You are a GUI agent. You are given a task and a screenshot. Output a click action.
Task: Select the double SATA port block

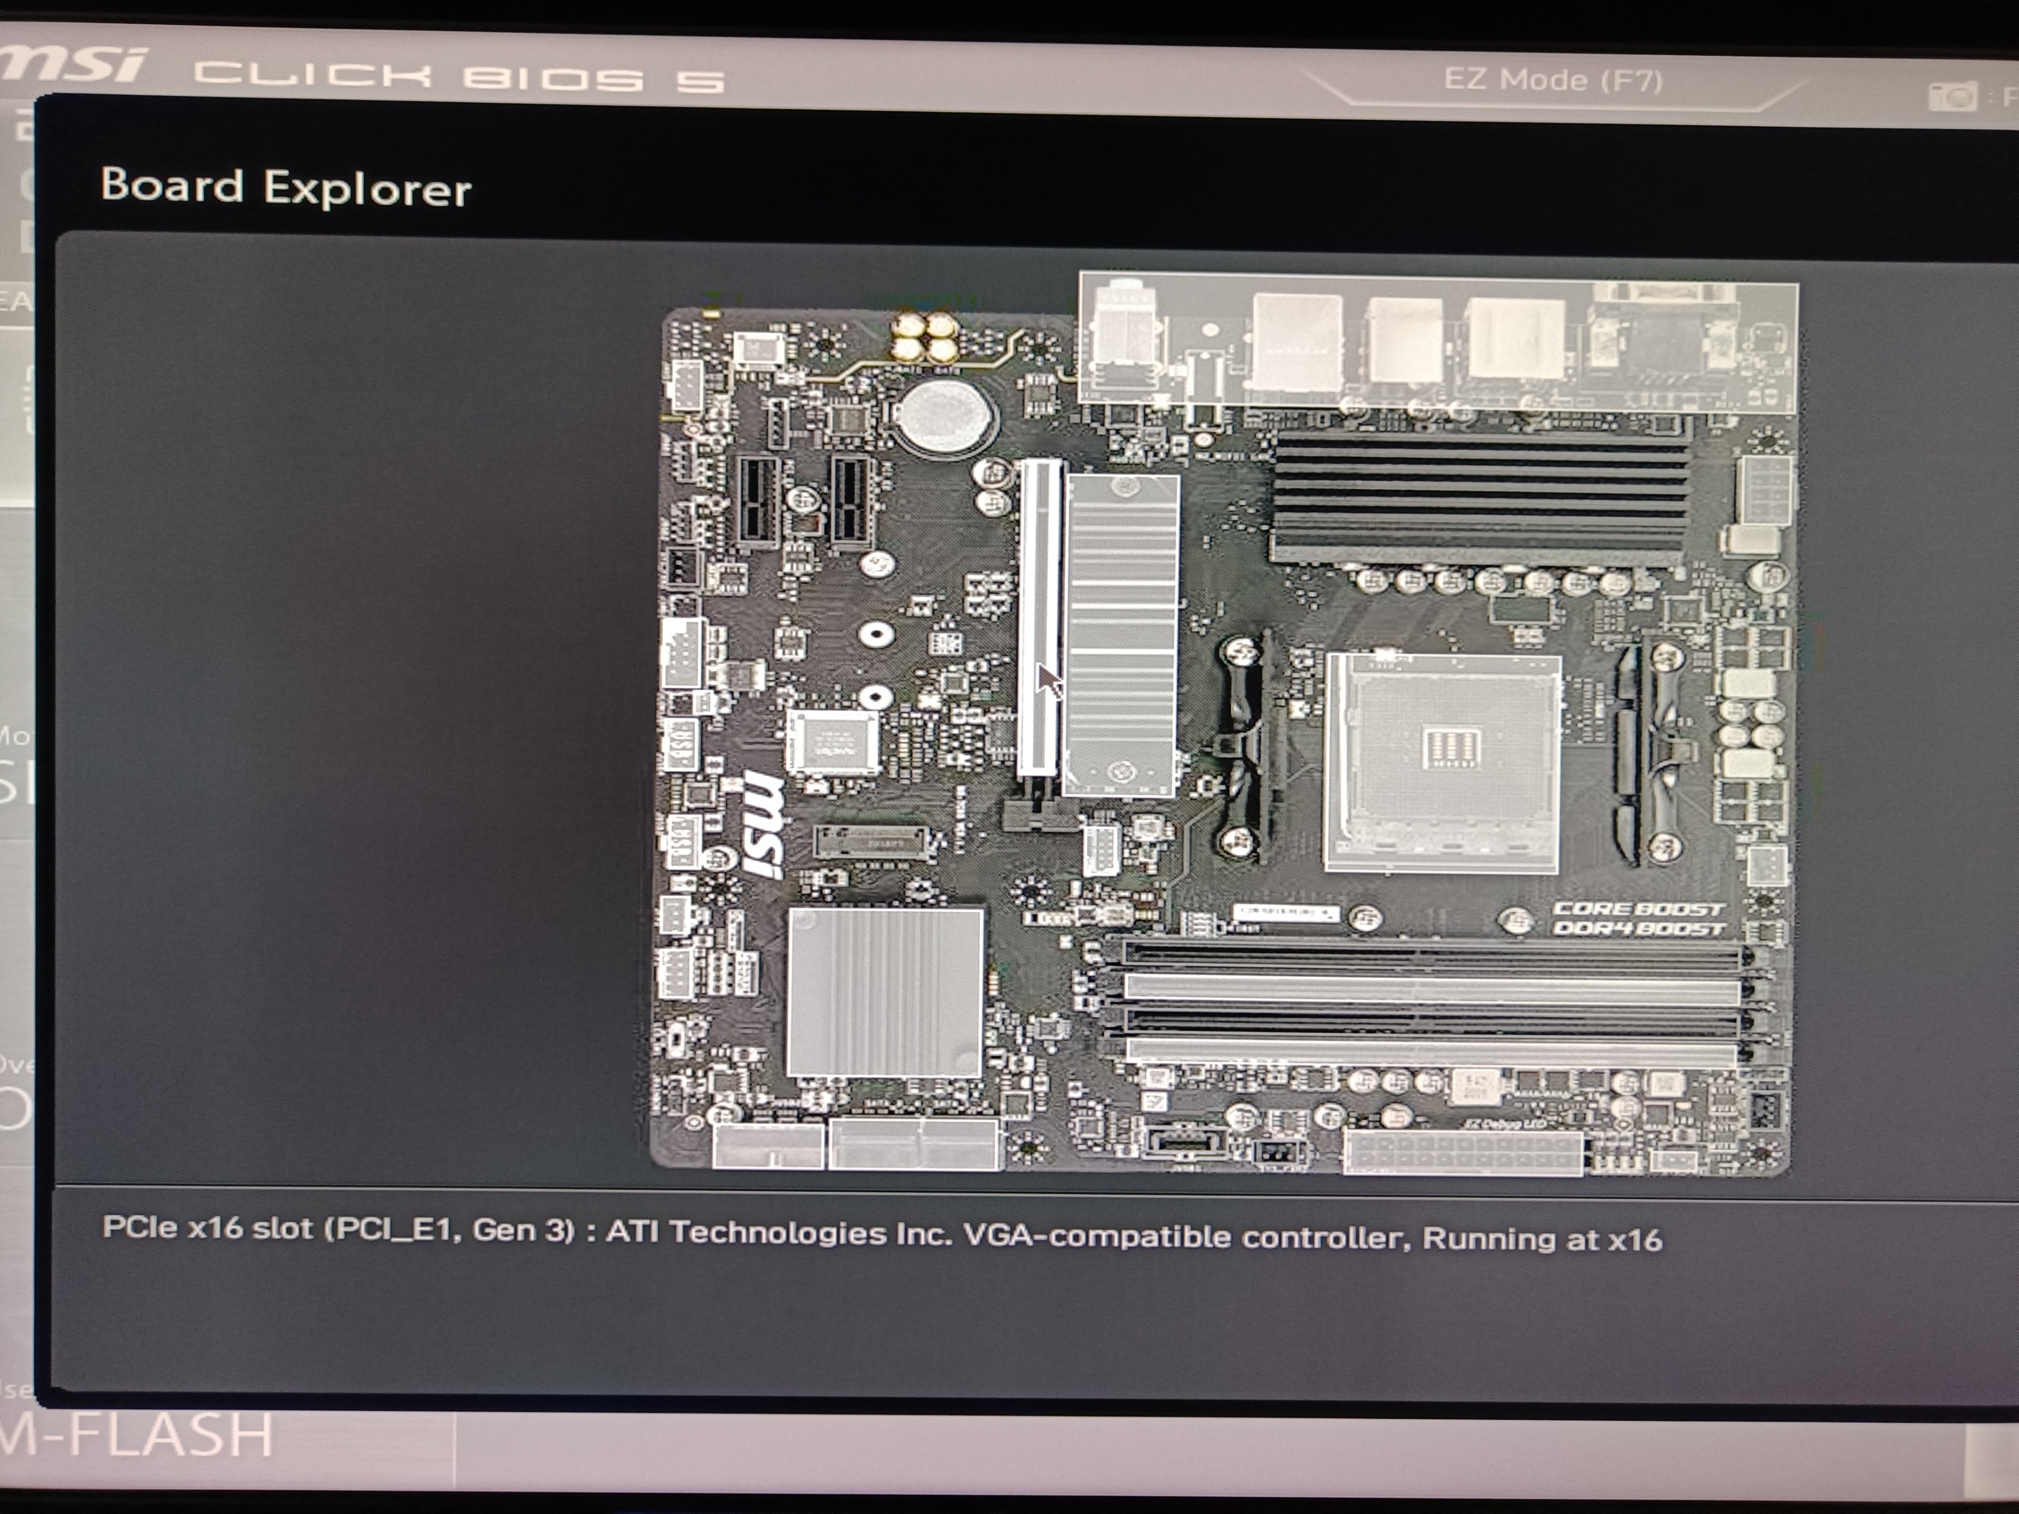913,1144
